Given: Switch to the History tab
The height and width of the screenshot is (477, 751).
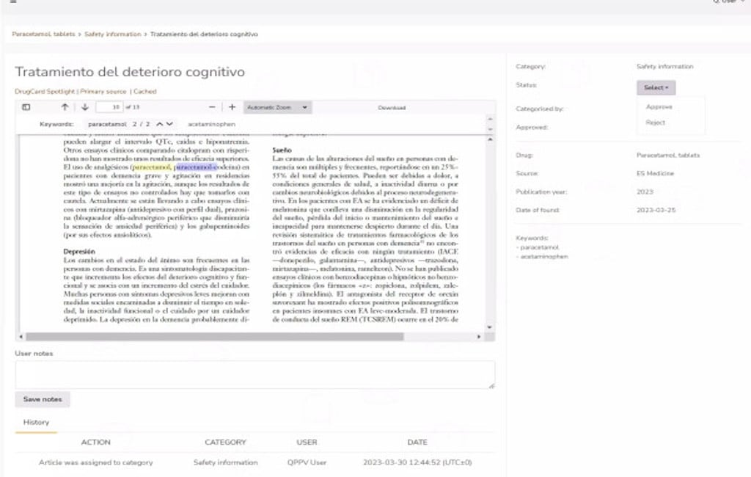Looking at the screenshot, I should point(36,423).
